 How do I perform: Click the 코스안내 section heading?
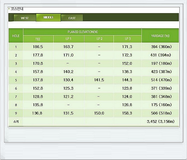coord(15,9)
